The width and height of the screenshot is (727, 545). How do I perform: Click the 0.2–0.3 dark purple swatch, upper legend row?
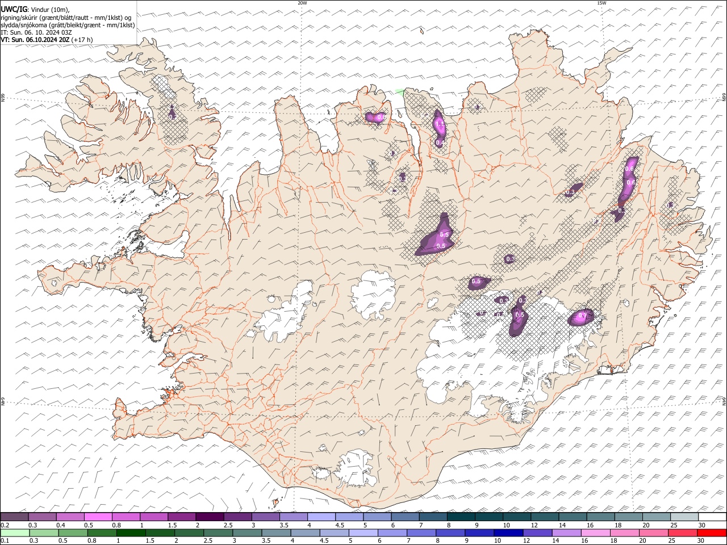point(14,517)
